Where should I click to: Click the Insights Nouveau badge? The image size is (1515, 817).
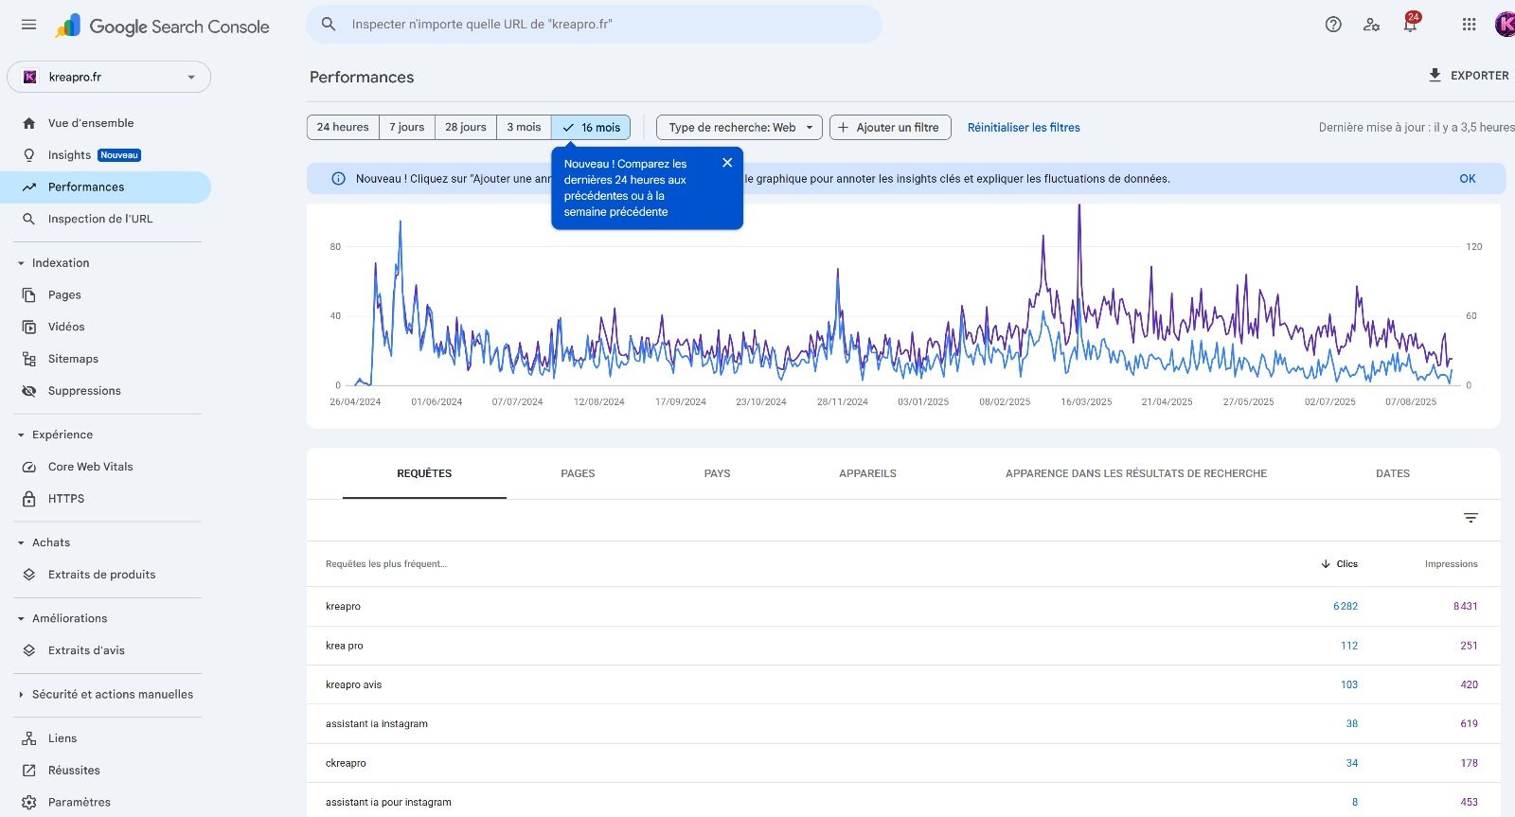(x=119, y=155)
